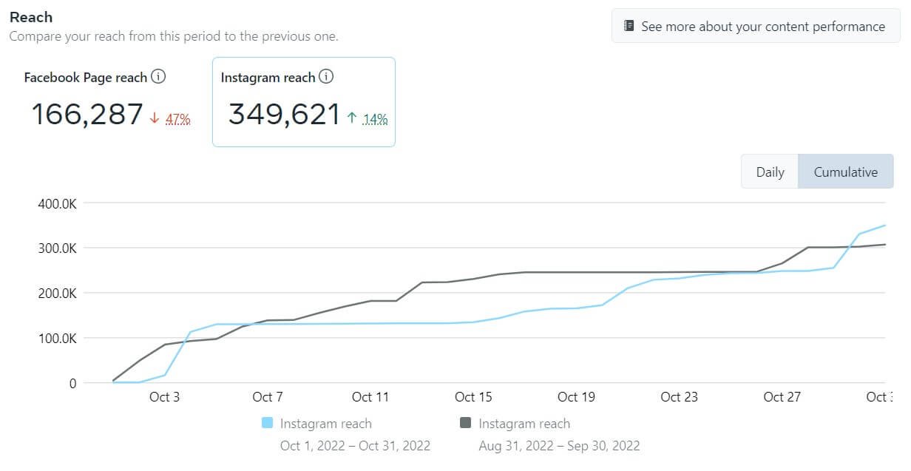Click the light blue legend swatch
This screenshot has height=471, width=911.
(268, 423)
